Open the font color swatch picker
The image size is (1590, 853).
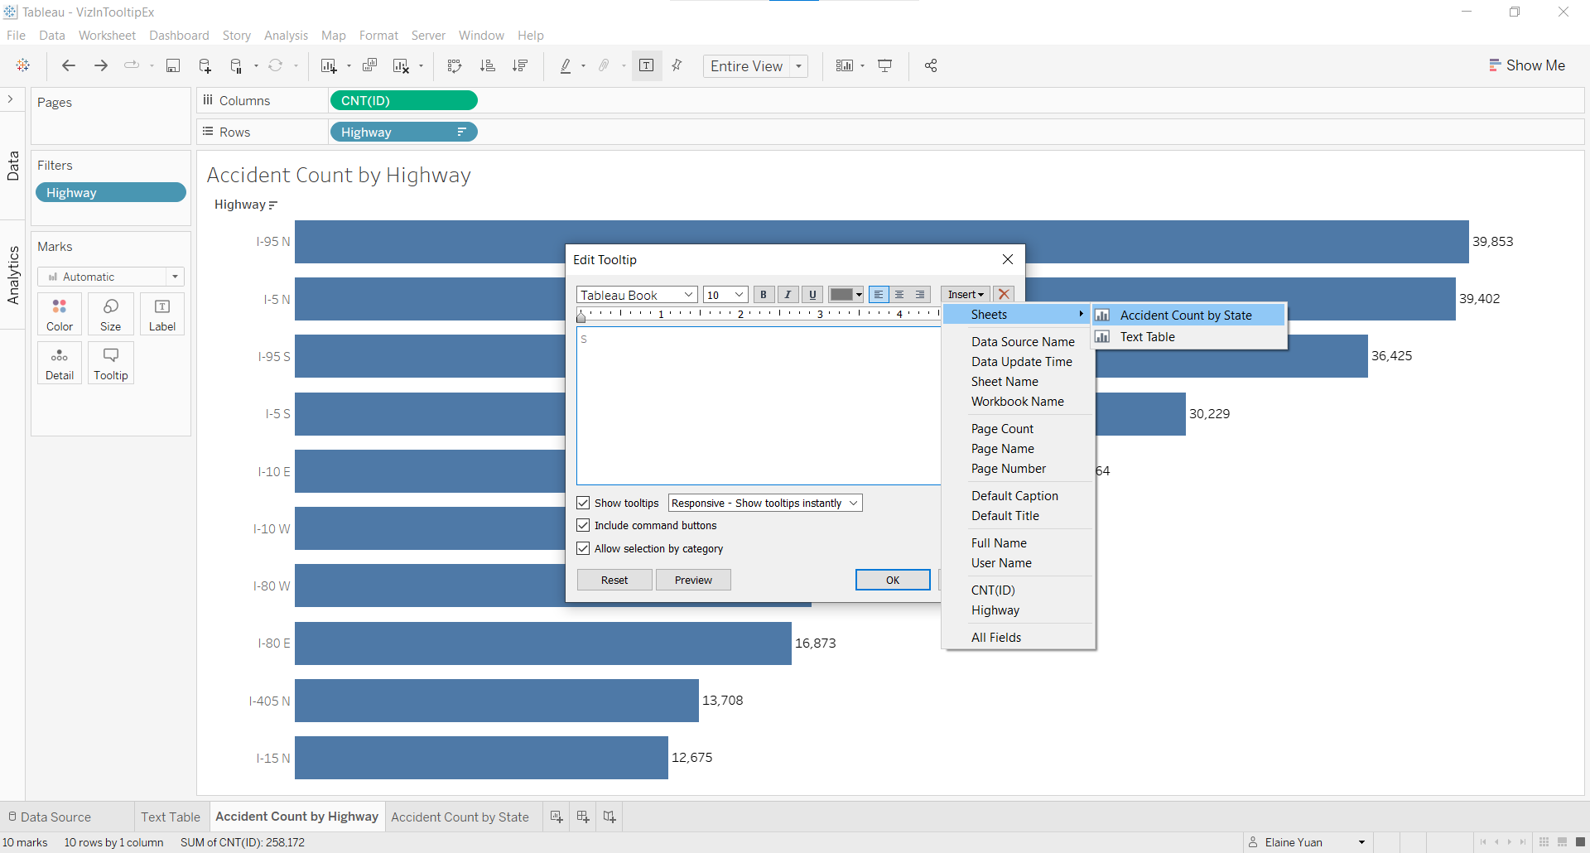[x=846, y=295]
